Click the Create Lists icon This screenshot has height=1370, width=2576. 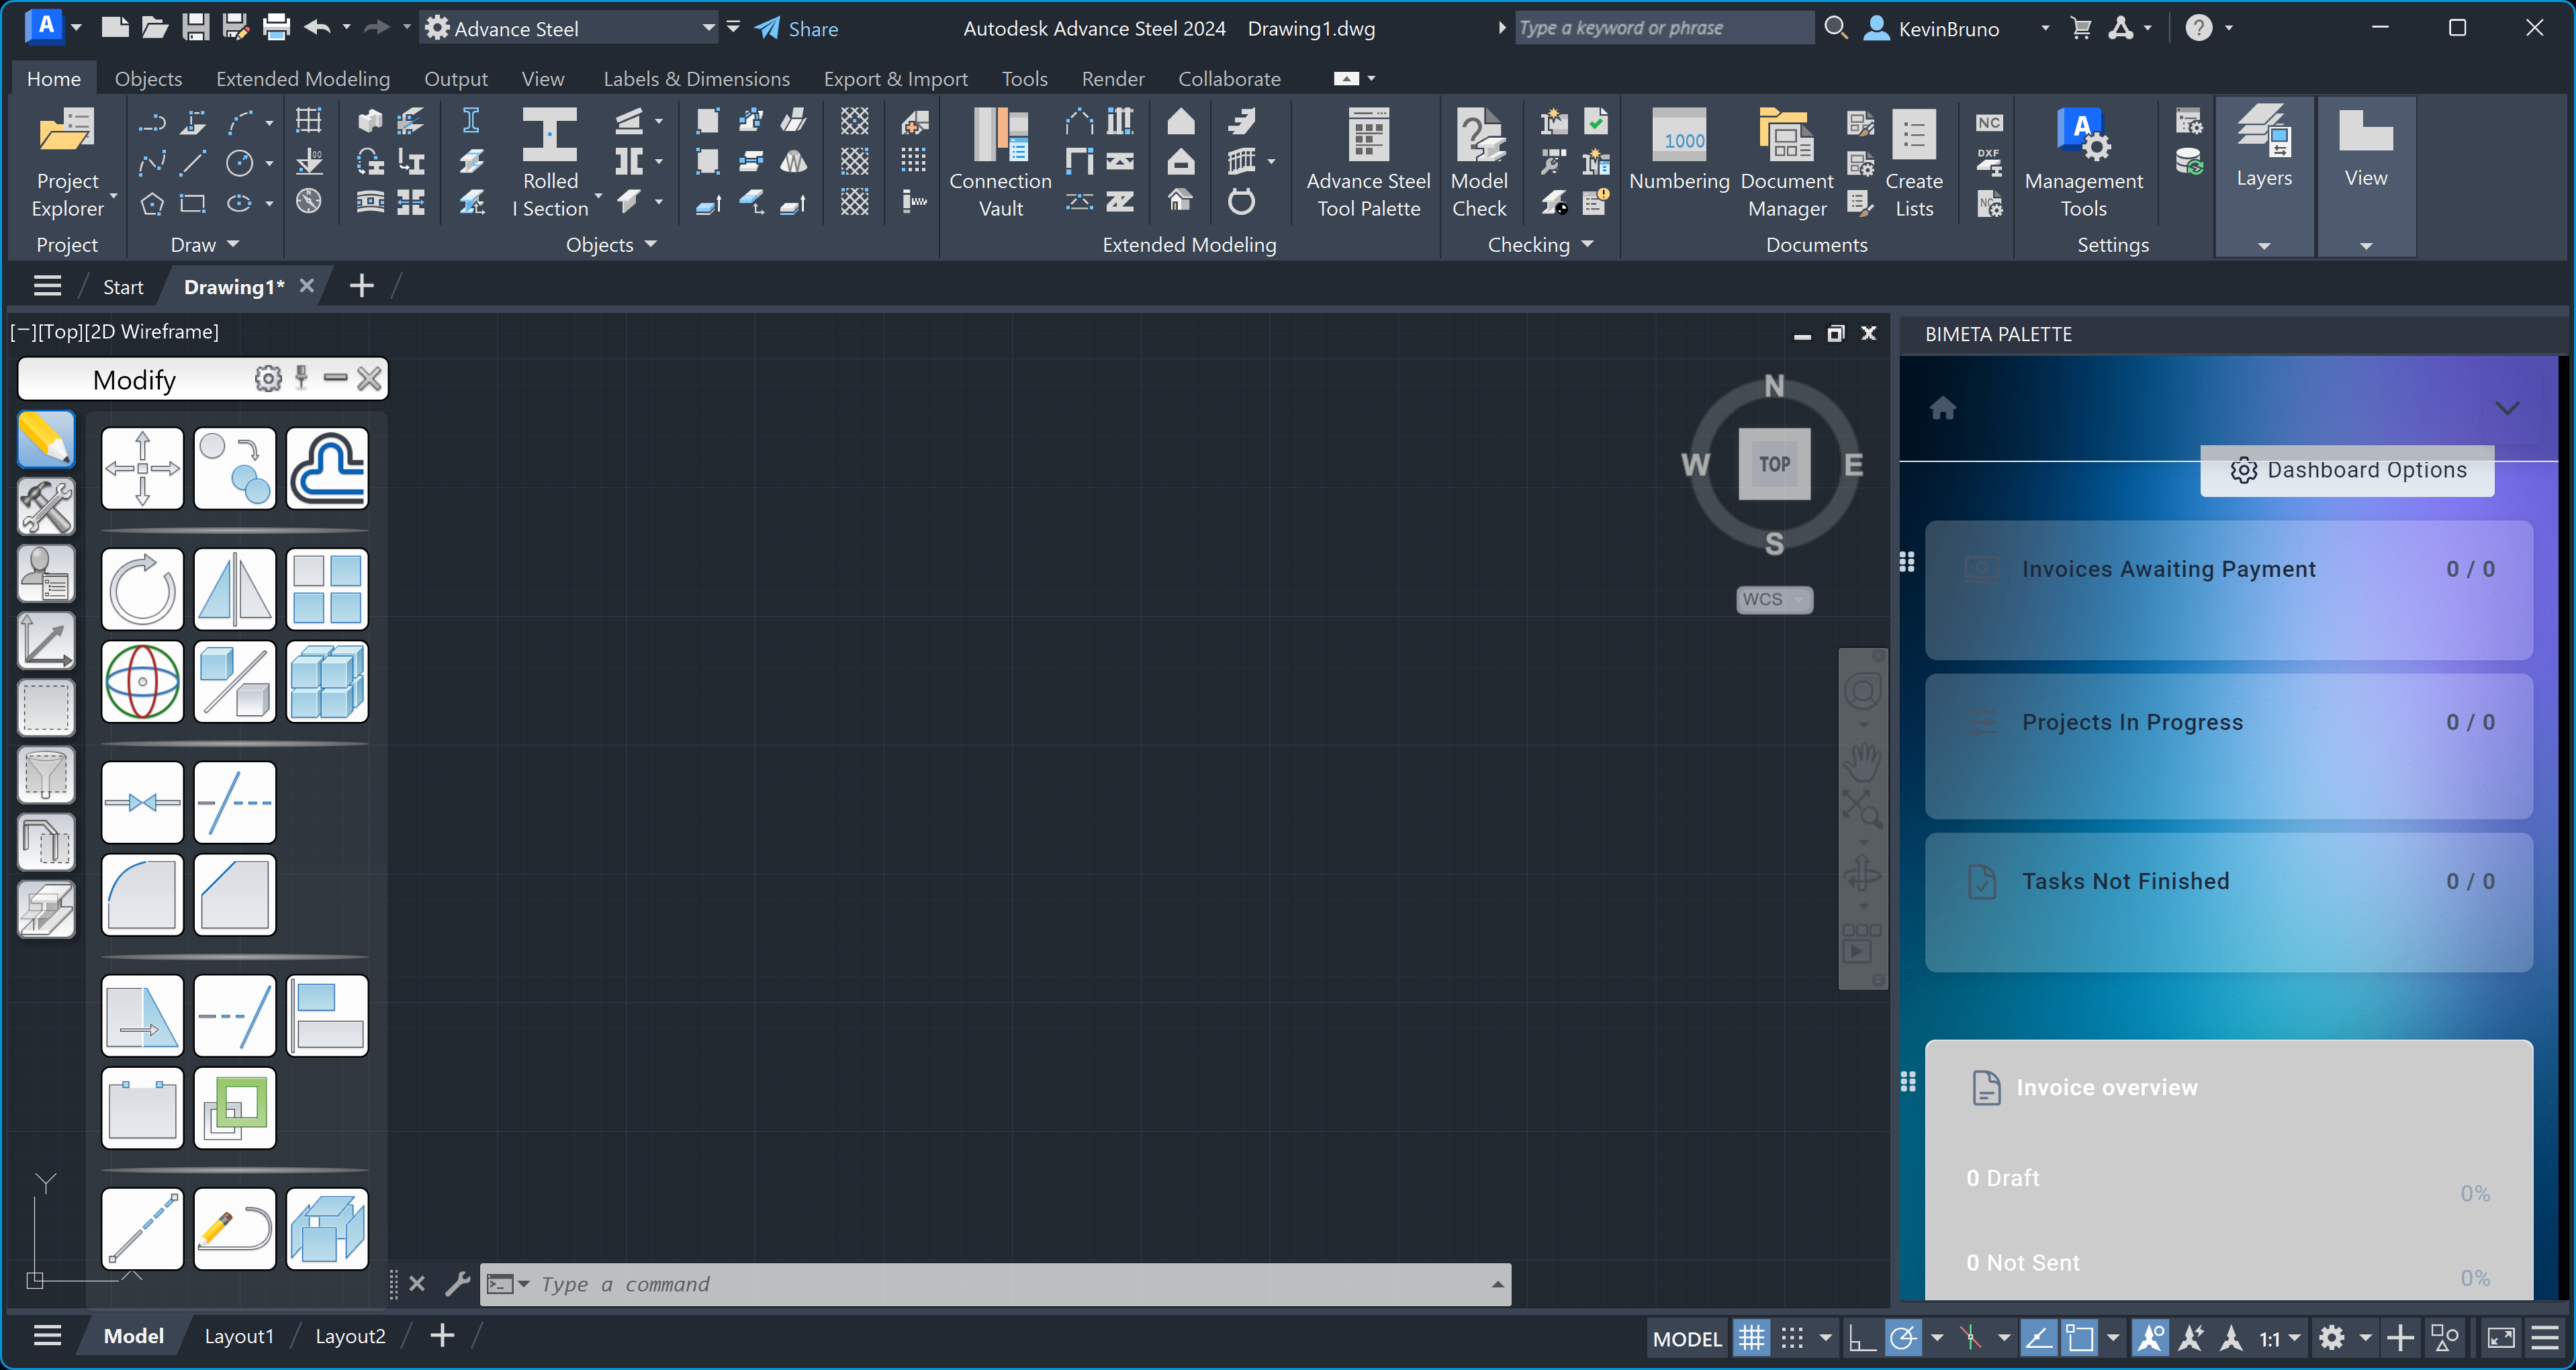click(1914, 136)
